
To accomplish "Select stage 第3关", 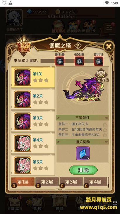I will coord(33,121).
